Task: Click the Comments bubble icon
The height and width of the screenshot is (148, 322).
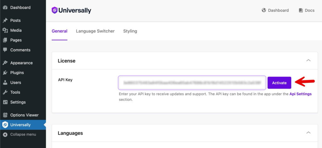Action: click(x=5, y=50)
